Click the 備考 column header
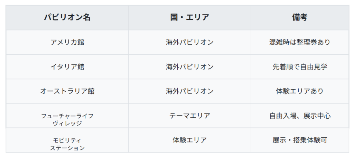Viewport: 354px width, 155px height. click(300, 18)
